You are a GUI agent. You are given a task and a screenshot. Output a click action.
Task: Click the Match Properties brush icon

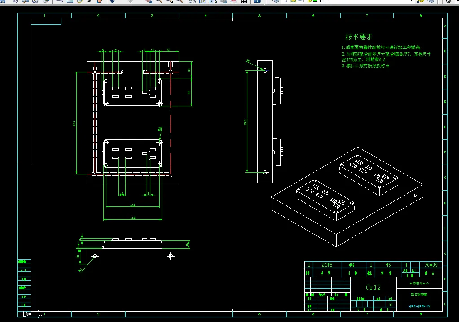point(90,1)
